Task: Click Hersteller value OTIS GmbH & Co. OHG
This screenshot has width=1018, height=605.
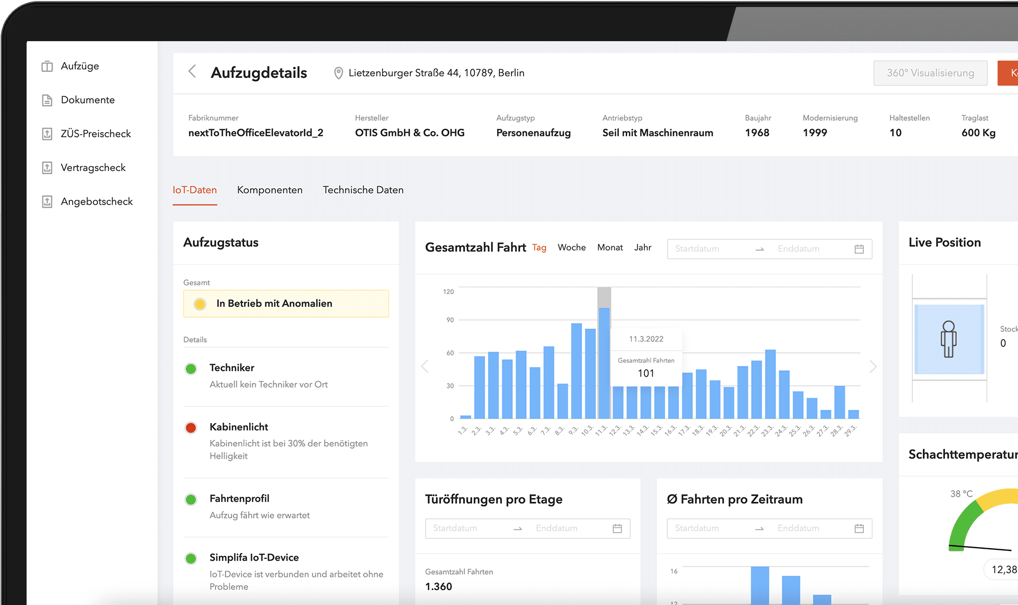Action: pos(410,133)
